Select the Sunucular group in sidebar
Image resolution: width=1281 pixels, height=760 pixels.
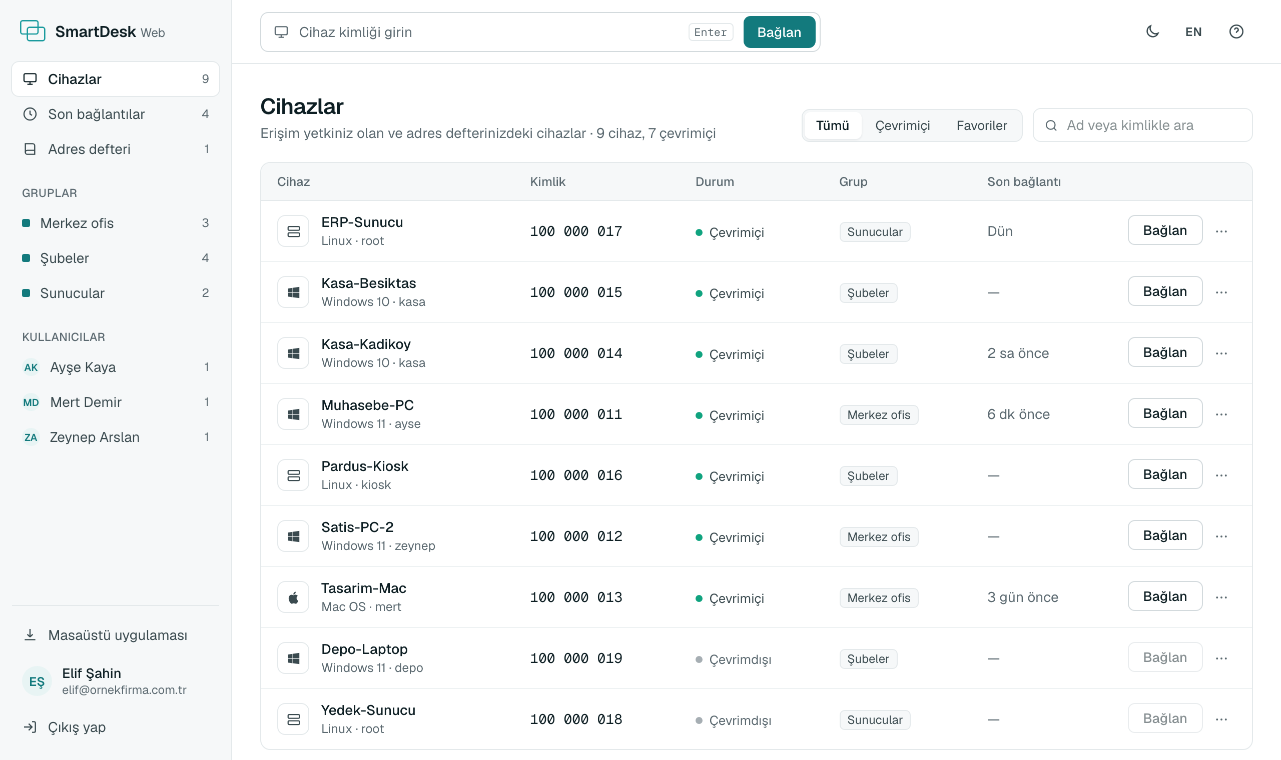115,293
